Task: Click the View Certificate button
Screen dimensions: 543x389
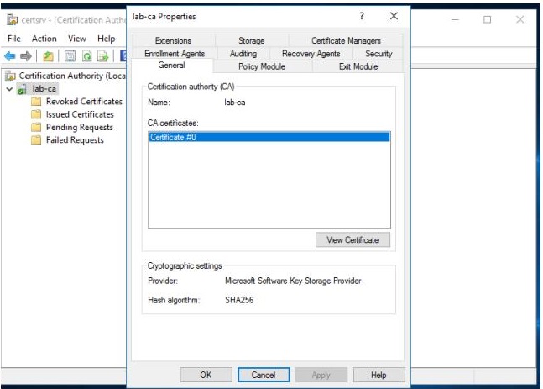Action: pos(352,239)
